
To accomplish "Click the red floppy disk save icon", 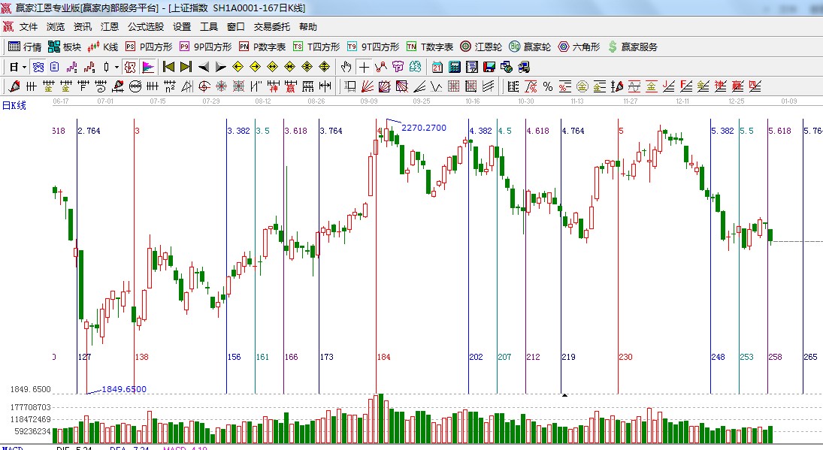I will point(490,67).
